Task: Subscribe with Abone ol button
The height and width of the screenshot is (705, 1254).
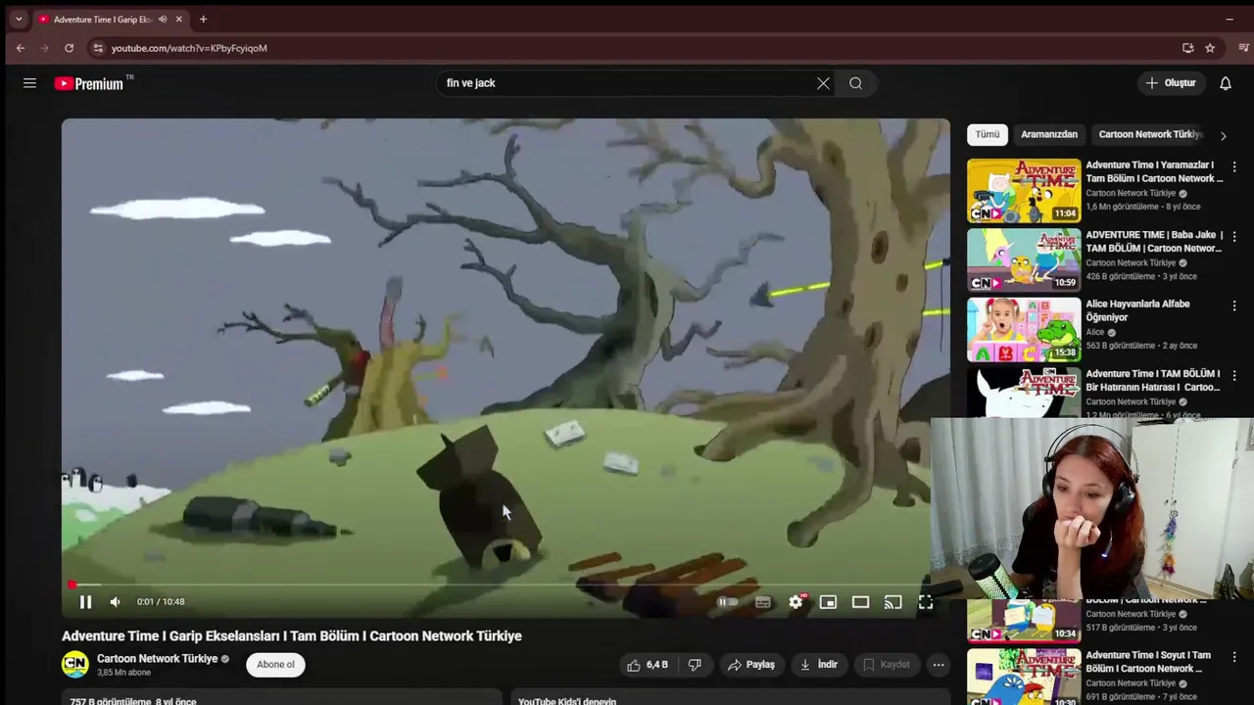Action: point(275,665)
